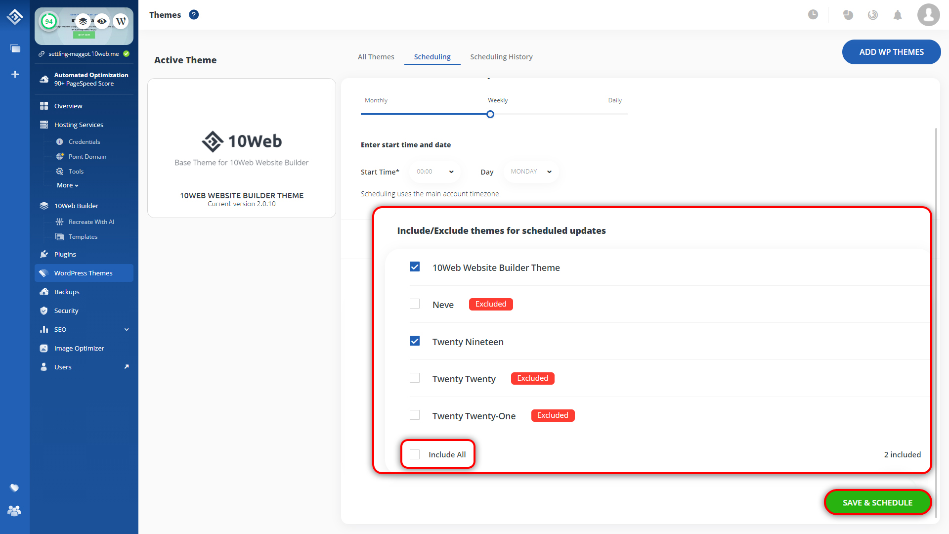949x534 pixels.
Task: Click the eye preview icon on site thumbnail
Action: 102,21
